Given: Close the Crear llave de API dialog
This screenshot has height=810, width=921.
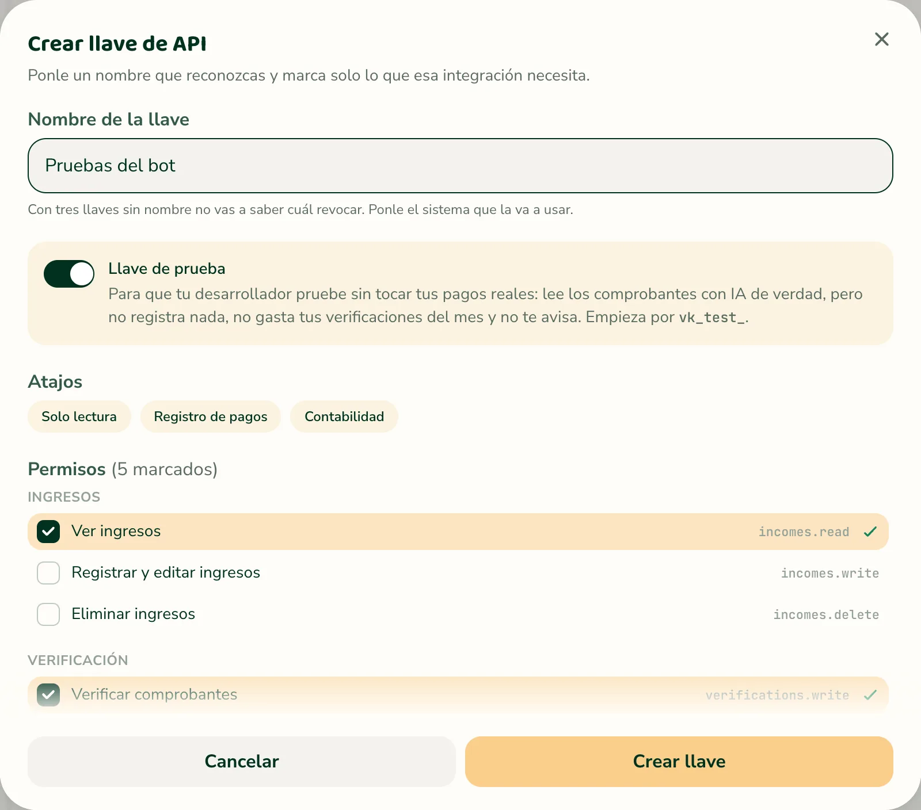Looking at the screenshot, I should click(x=881, y=39).
